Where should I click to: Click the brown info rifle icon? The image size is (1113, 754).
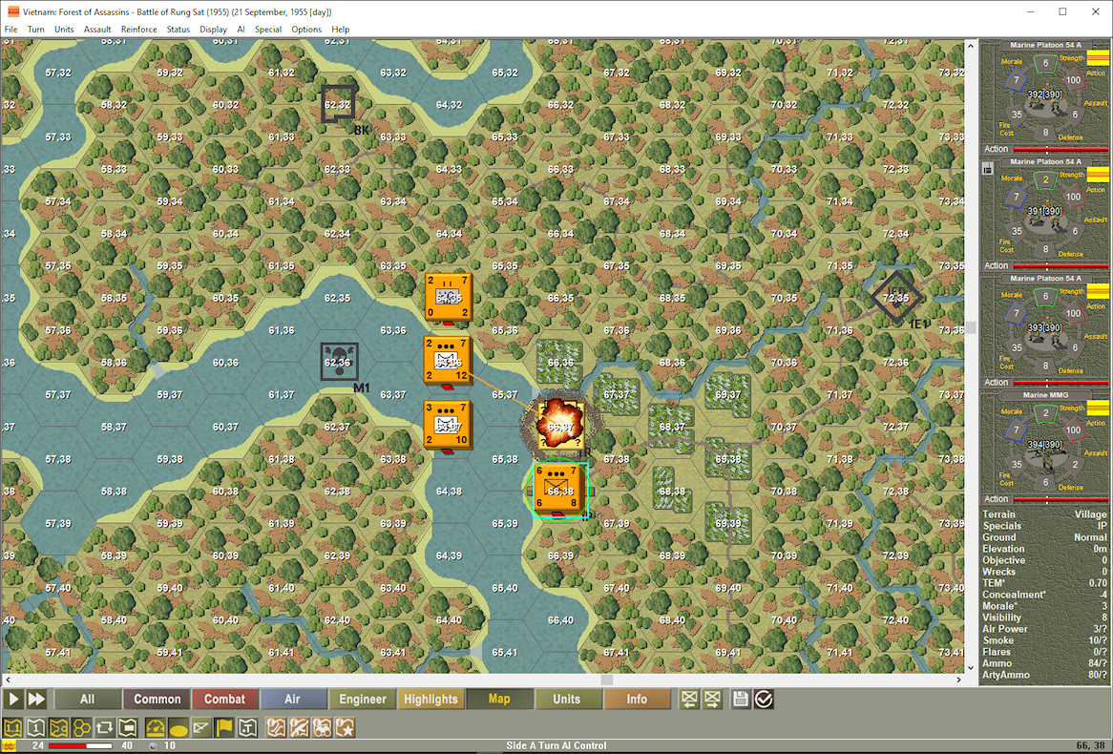coord(299,727)
